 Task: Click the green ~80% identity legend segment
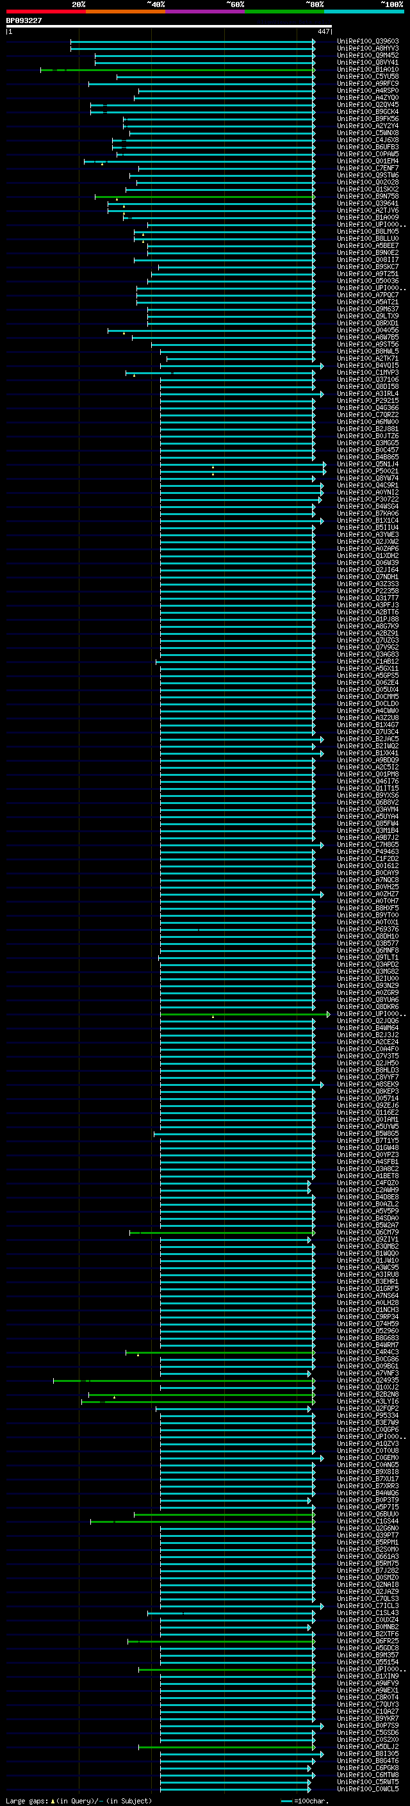click(284, 12)
